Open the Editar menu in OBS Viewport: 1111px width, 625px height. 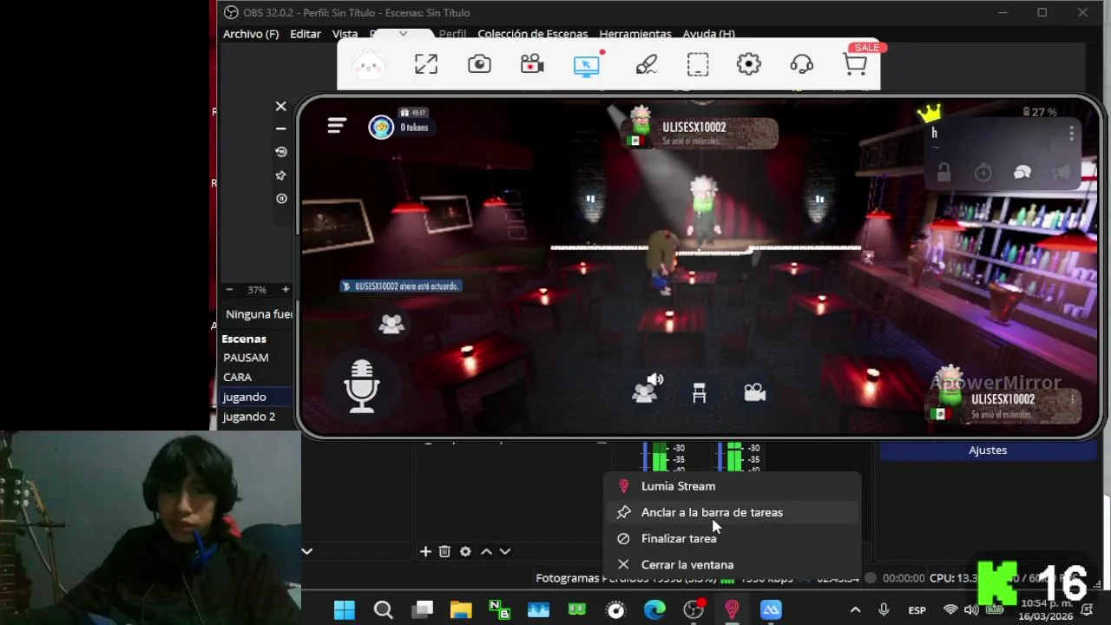306,34
